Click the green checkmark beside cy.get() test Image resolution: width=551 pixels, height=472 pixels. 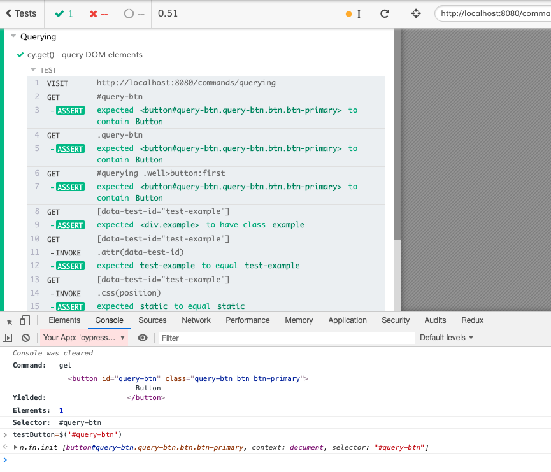(x=20, y=55)
